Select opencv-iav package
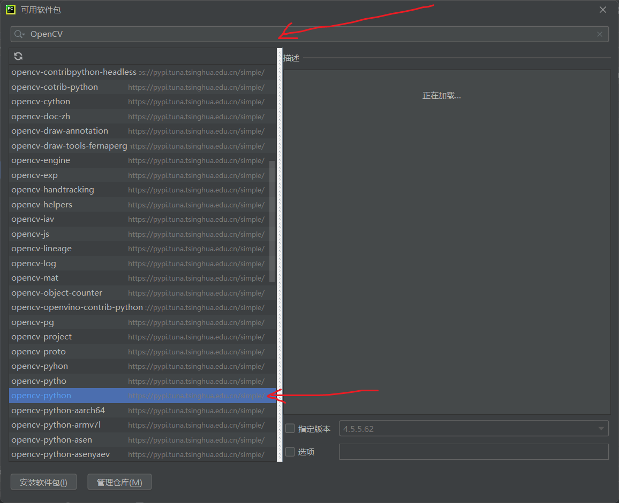Viewport: 619px width, 503px height. (142, 219)
